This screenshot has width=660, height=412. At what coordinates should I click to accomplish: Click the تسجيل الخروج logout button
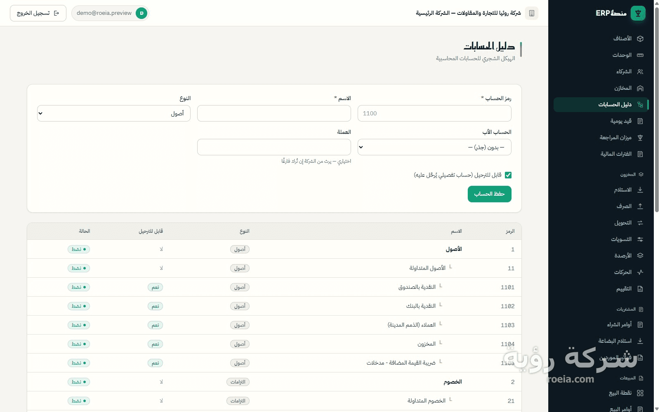tap(38, 13)
